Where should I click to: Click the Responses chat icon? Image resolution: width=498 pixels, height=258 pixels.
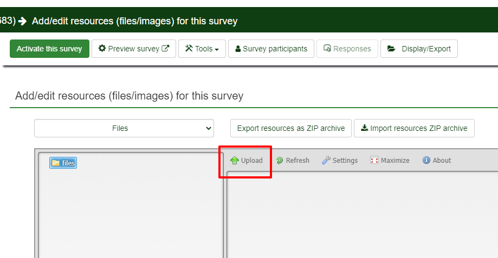coord(327,49)
